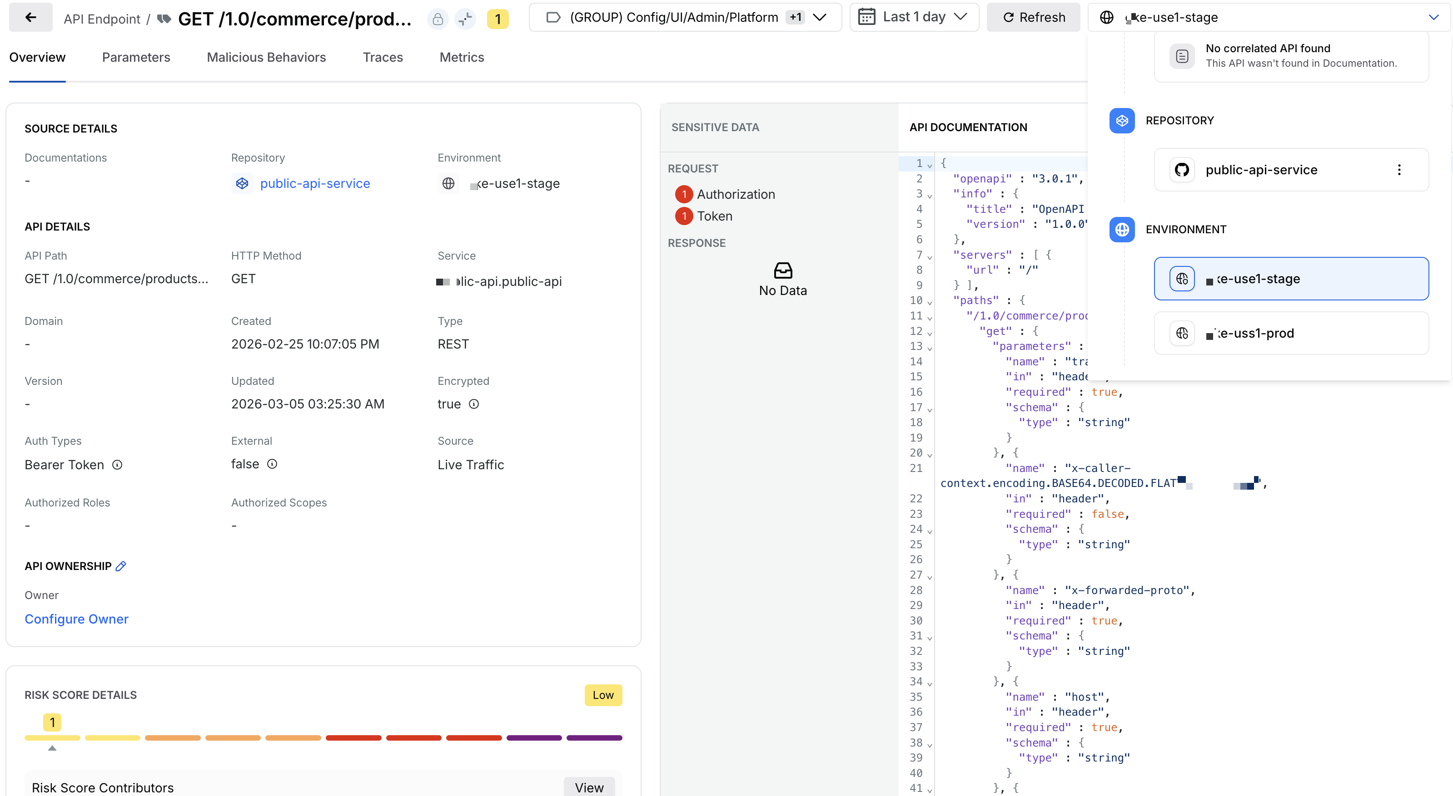Open the group filter dropdown
The image size is (1453, 796).
click(x=685, y=17)
